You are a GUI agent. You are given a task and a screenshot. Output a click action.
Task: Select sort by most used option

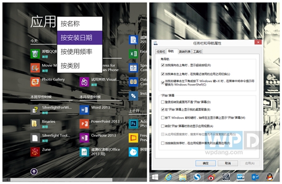coord(80,52)
